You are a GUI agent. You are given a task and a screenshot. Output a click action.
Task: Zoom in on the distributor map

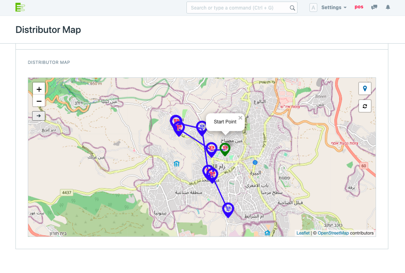coord(39,89)
